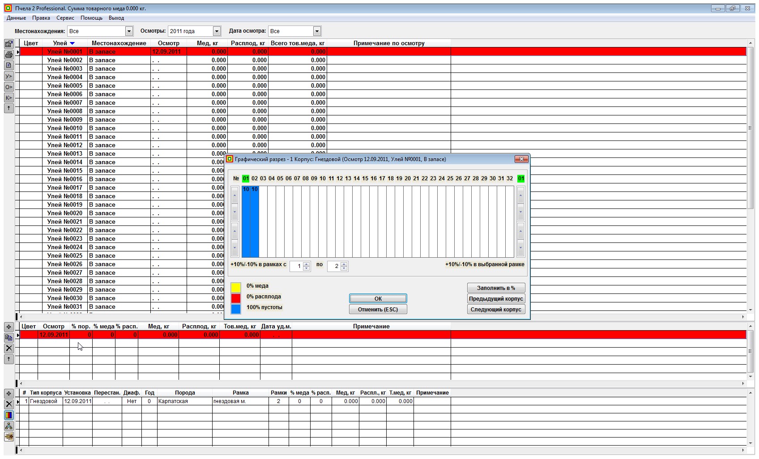
Task: Delete the inspection with the X icon
Action: [9, 348]
